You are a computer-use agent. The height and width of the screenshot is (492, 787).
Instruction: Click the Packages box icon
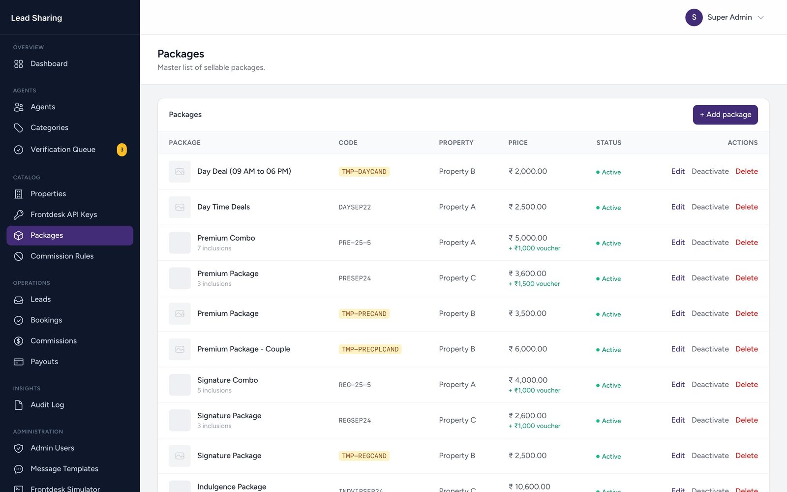pyautogui.click(x=19, y=236)
